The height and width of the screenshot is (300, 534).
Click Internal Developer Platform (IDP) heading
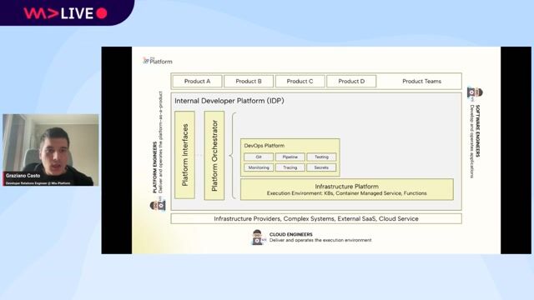point(229,101)
